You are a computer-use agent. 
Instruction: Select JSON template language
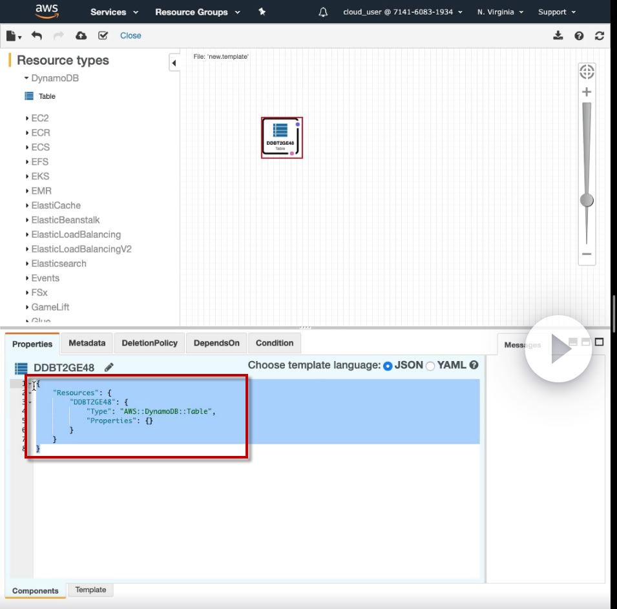point(388,366)
